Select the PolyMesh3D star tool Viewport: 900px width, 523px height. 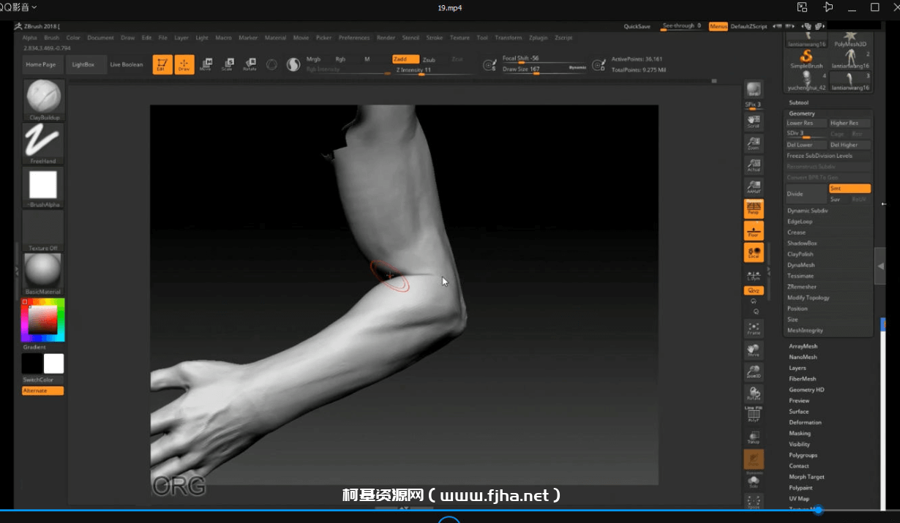coord(850,39)
